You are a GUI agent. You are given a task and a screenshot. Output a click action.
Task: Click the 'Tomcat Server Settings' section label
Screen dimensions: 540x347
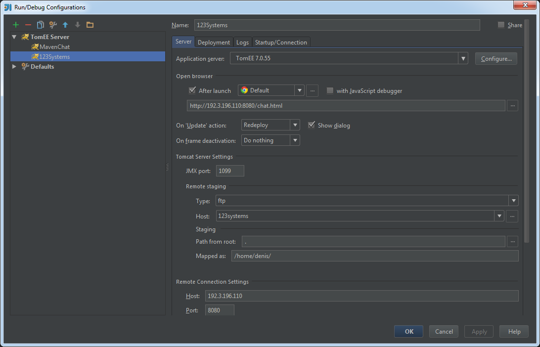[204, 157]
